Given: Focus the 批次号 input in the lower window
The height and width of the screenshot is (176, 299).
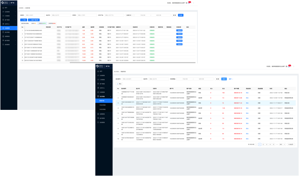Looking at the screenshot, I should tap(158, 79).
